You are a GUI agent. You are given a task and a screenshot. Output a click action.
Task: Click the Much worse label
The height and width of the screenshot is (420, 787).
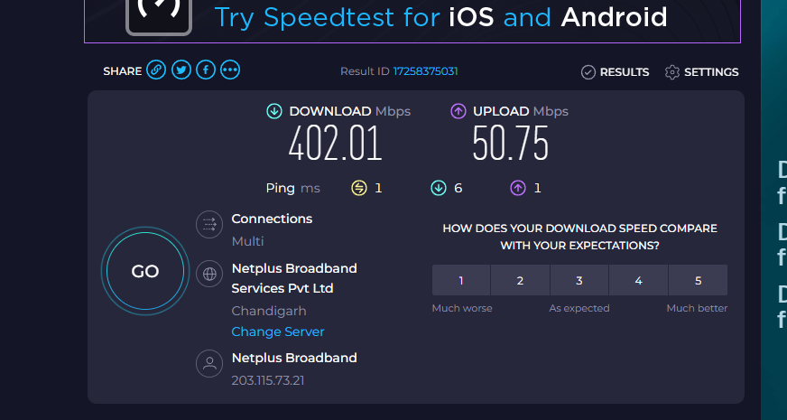pyautogui.click(x=462, y=308)
